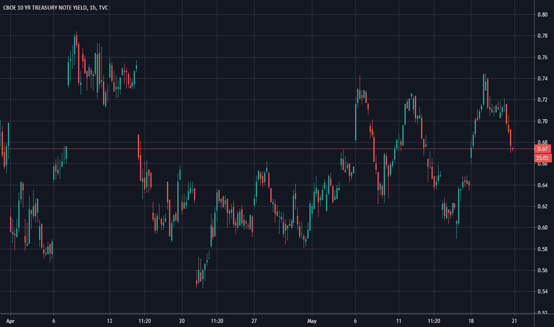This screenshot has width=554, height=327.
Task: Select the red 0.67 current price label
Action: 542,149
